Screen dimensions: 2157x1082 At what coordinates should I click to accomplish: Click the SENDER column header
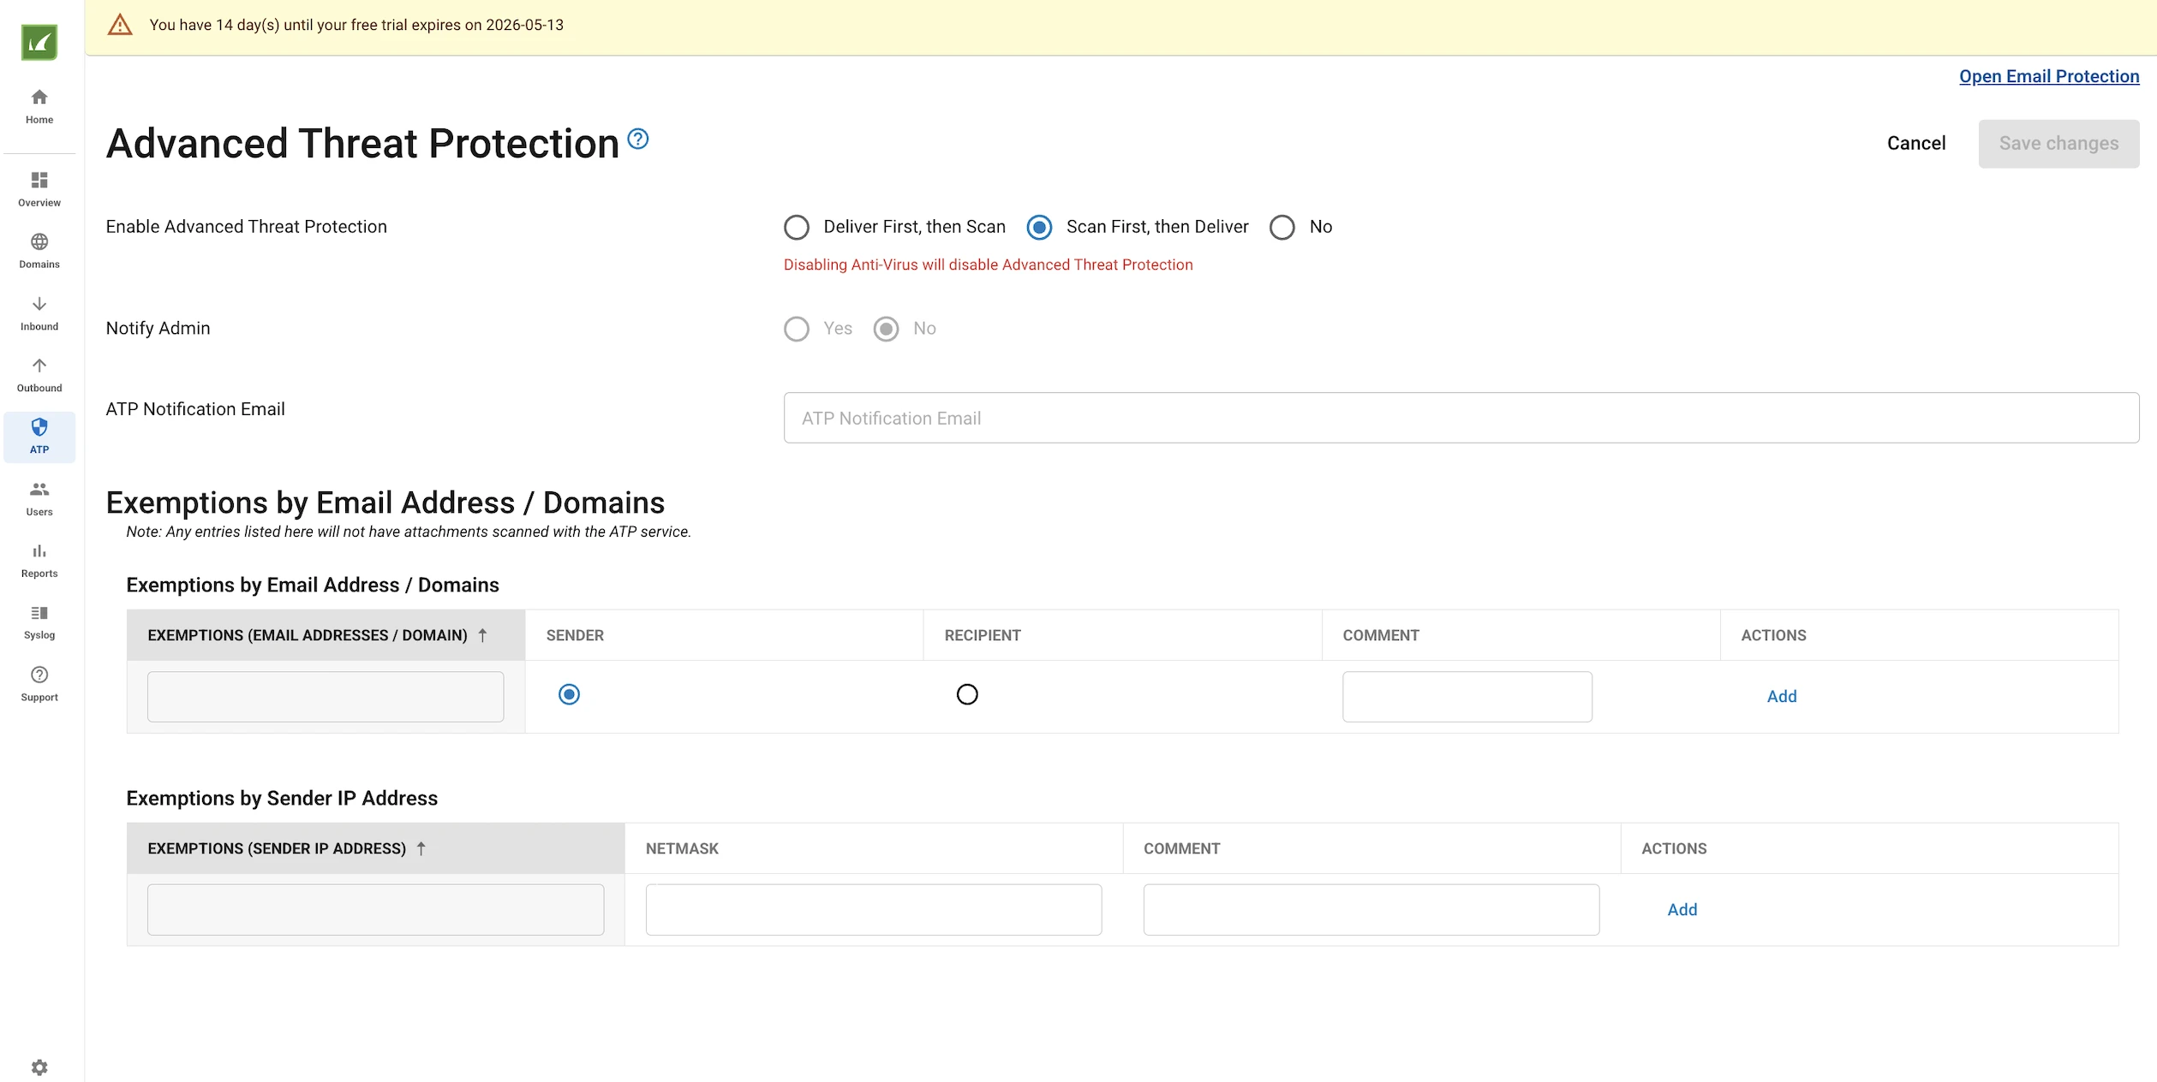click(x=575, y=635)
